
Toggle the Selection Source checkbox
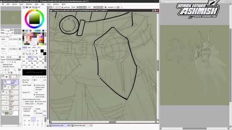click(2, 66)
